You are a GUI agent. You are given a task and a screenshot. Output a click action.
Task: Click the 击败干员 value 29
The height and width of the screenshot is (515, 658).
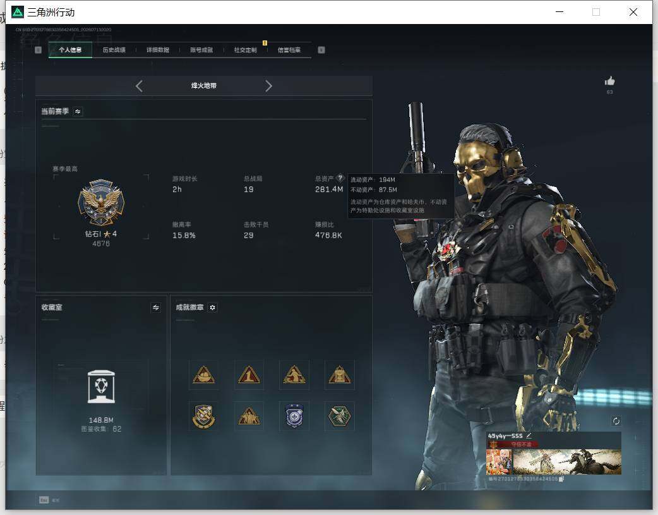tap(248, 235)
